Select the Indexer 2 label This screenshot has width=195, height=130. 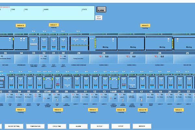tap(58, 110)
